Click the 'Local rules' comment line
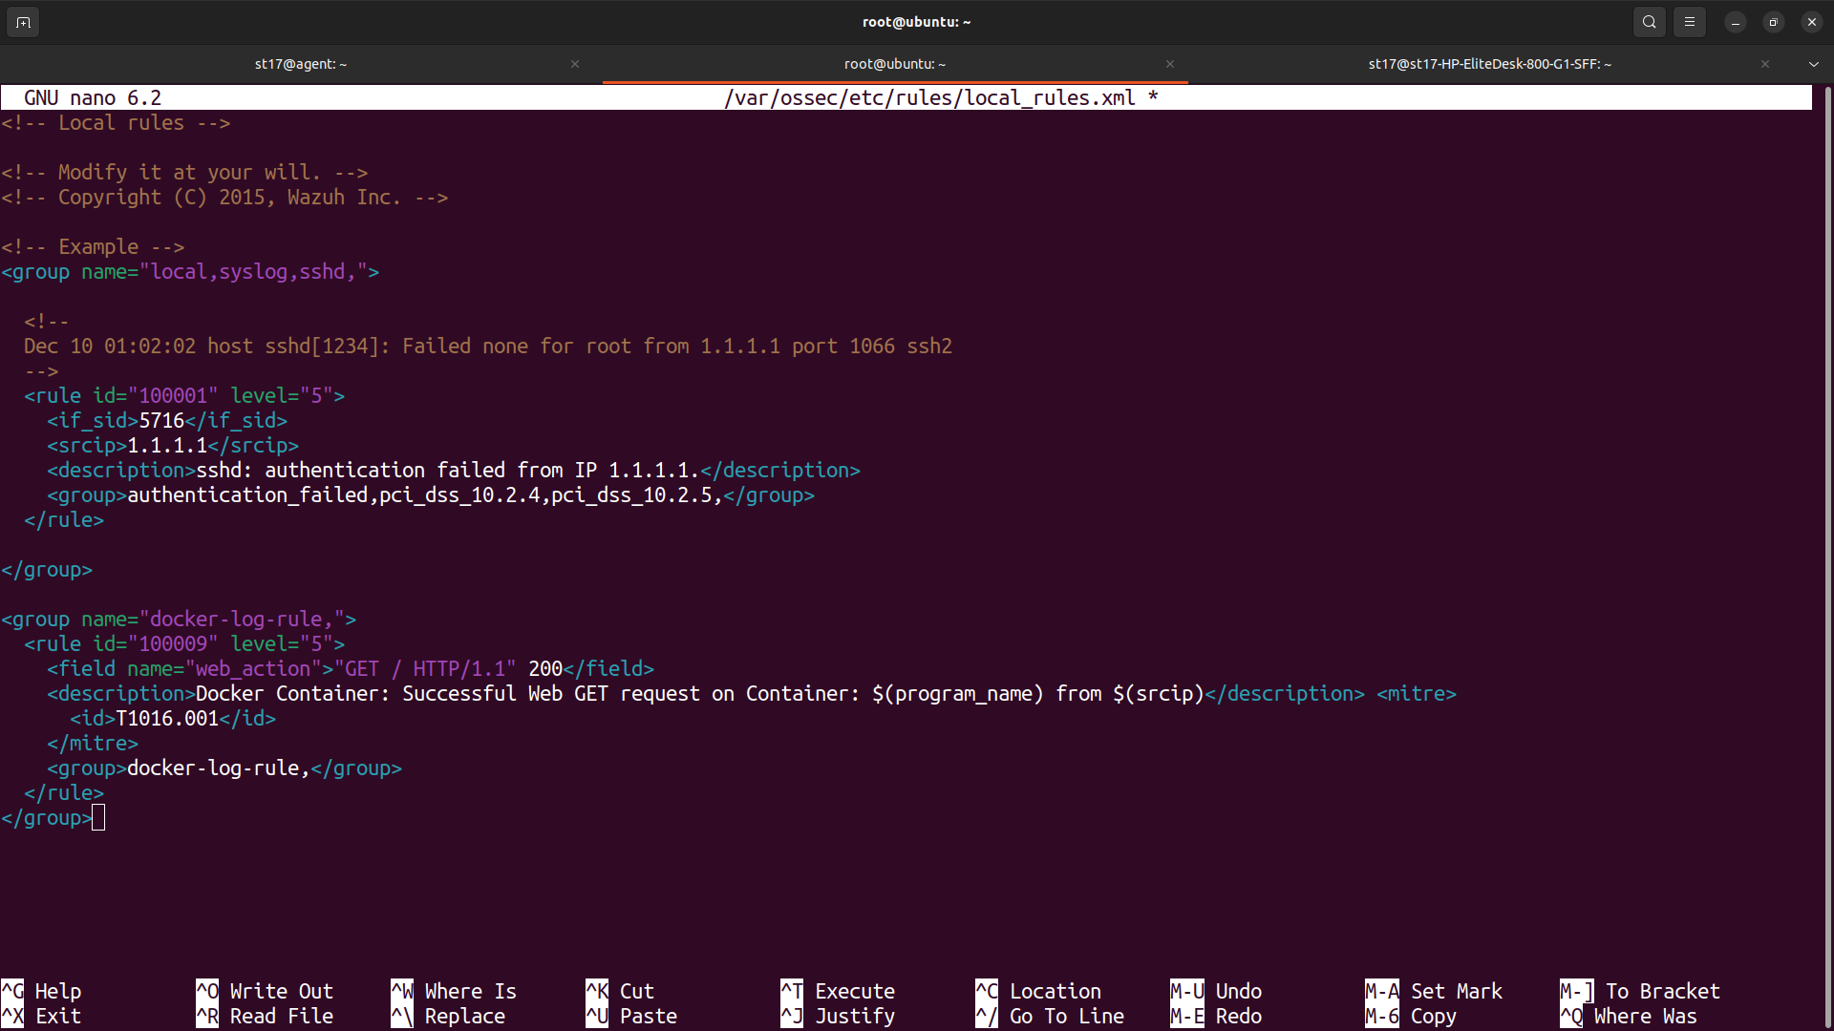 [116, 122]
